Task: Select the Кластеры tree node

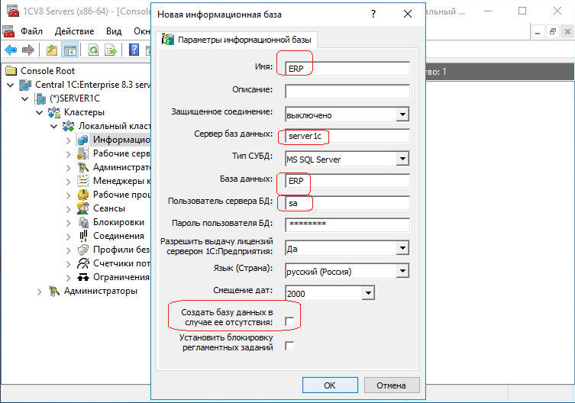Action: pos(84,112)
